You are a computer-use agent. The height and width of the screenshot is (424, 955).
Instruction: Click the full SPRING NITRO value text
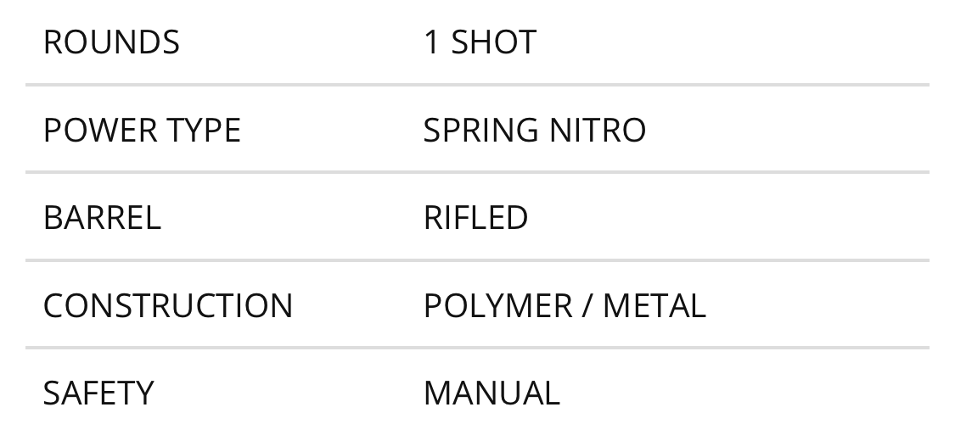point(535,131)
